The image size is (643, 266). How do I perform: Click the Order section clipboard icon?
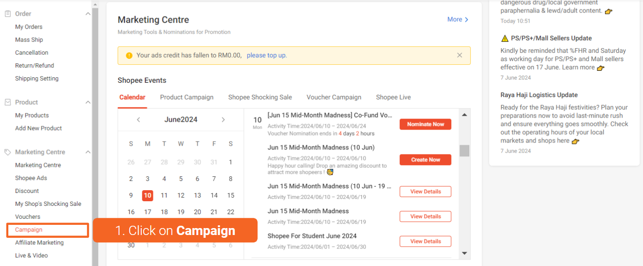(x=7, y=14)
